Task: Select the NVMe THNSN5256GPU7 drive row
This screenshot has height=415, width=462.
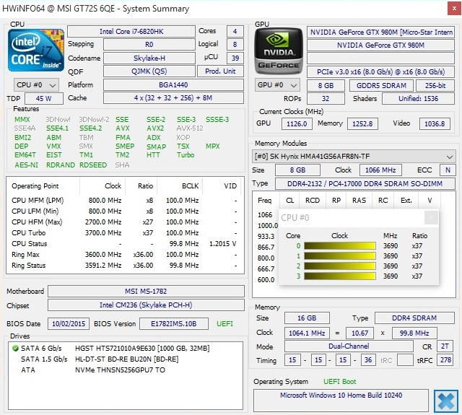Action: (125, 370)
